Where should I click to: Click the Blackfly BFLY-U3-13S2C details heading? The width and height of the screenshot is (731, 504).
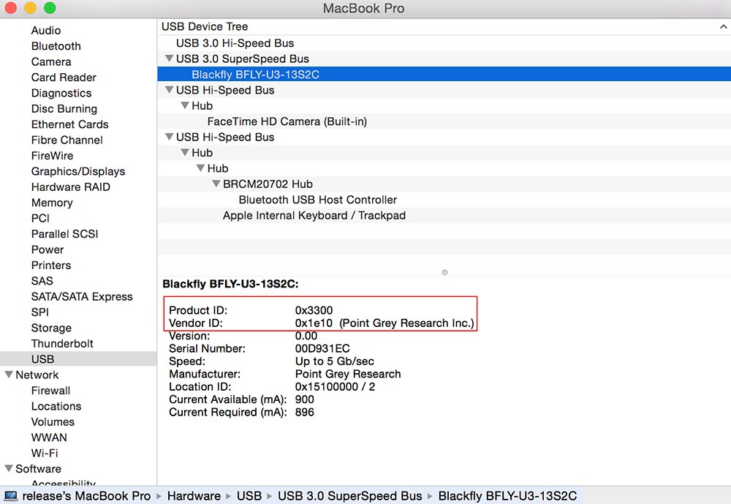(230, 284)
